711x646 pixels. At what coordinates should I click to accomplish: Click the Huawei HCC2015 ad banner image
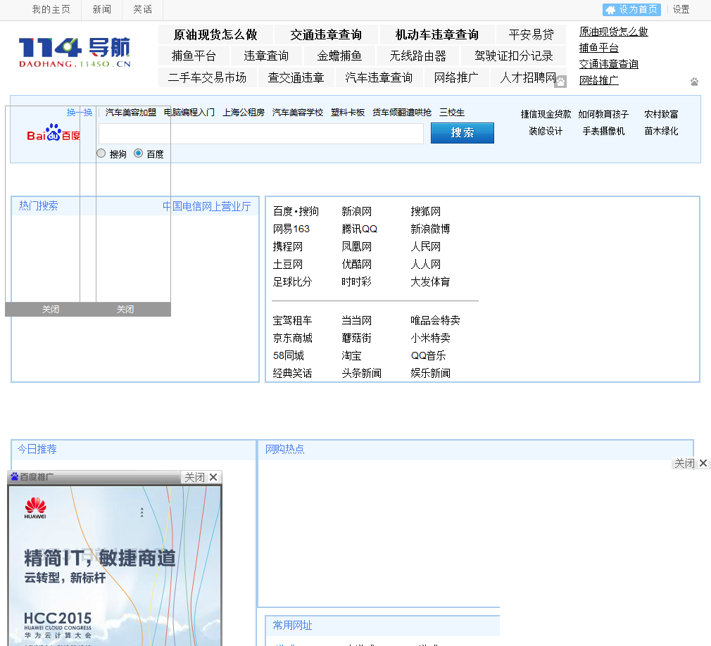click(x=115, y=566)
